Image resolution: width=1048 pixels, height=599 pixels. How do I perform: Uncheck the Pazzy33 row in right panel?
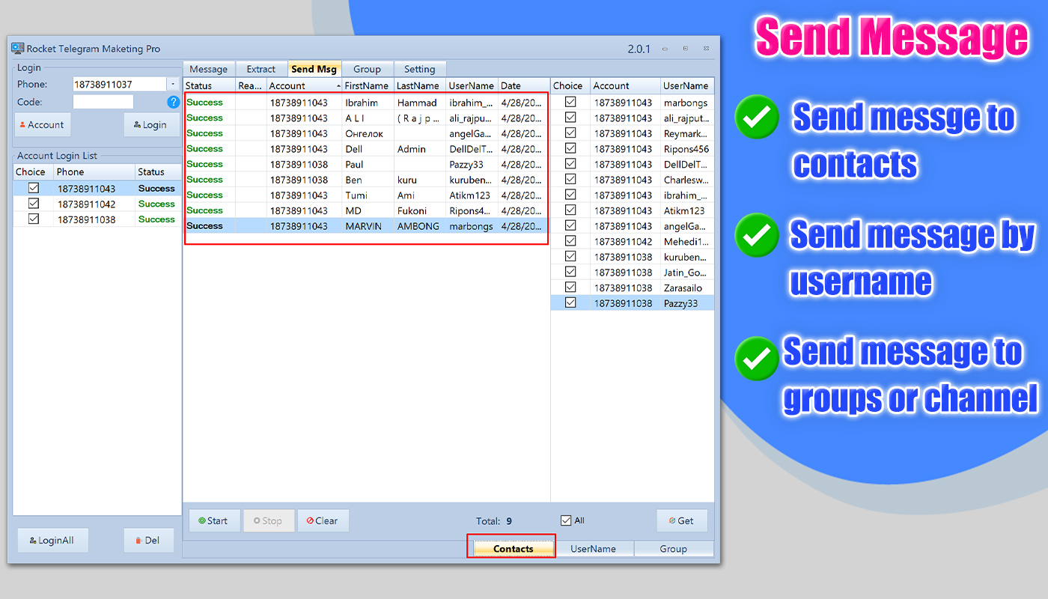tap(570, 302)
